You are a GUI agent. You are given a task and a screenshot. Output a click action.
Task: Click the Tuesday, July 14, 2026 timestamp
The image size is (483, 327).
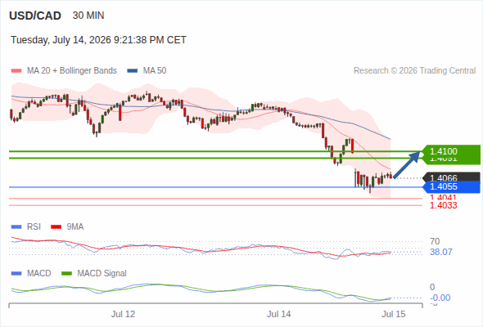pos(98,40)
